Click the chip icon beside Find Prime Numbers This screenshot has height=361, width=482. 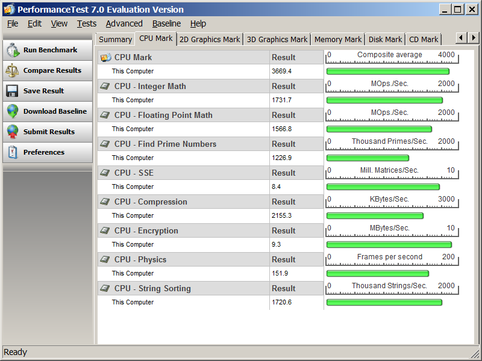[x=105, y=144]
